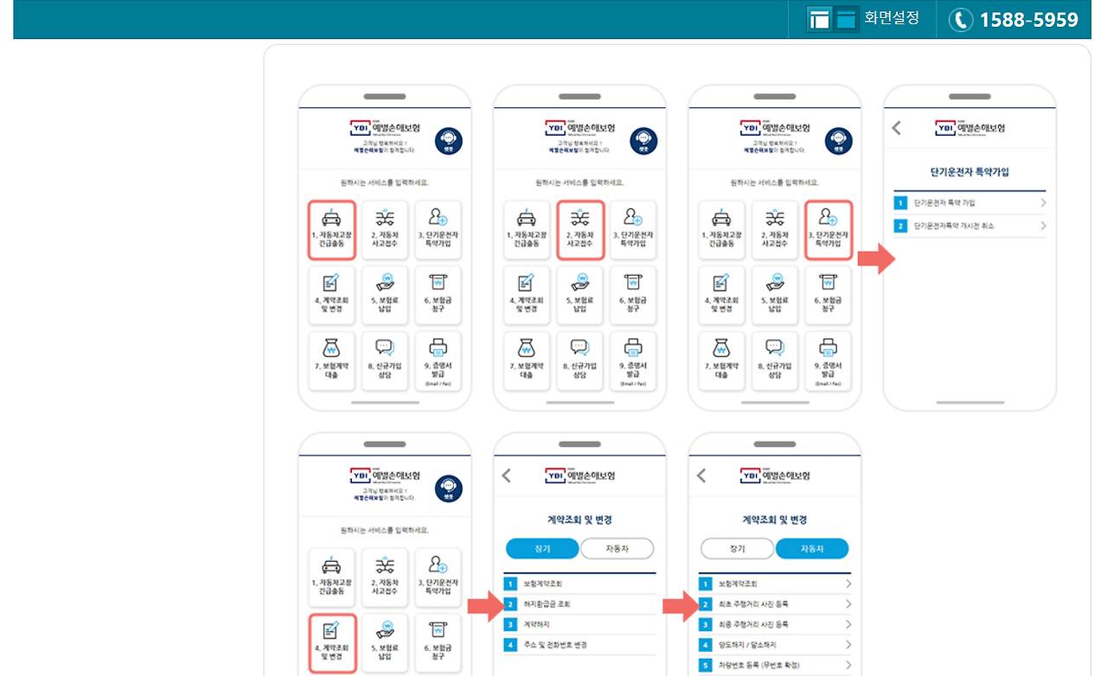Select the blue active 자동차 tab

click(812, 548)
